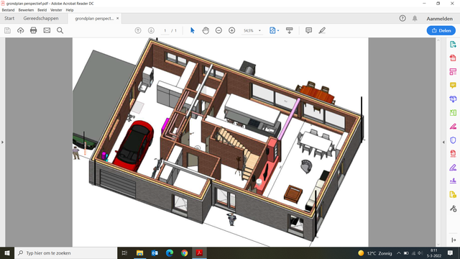Zoom in with plus button
The image size is (460, 259).
(231, 30)
